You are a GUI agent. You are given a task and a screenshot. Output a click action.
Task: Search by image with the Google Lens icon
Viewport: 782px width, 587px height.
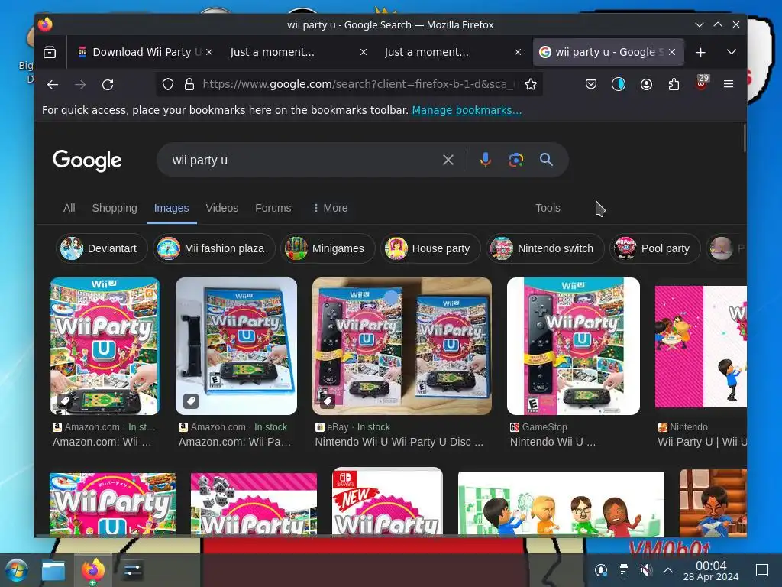515,160
